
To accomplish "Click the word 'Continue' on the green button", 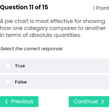I will click(86, 101).
